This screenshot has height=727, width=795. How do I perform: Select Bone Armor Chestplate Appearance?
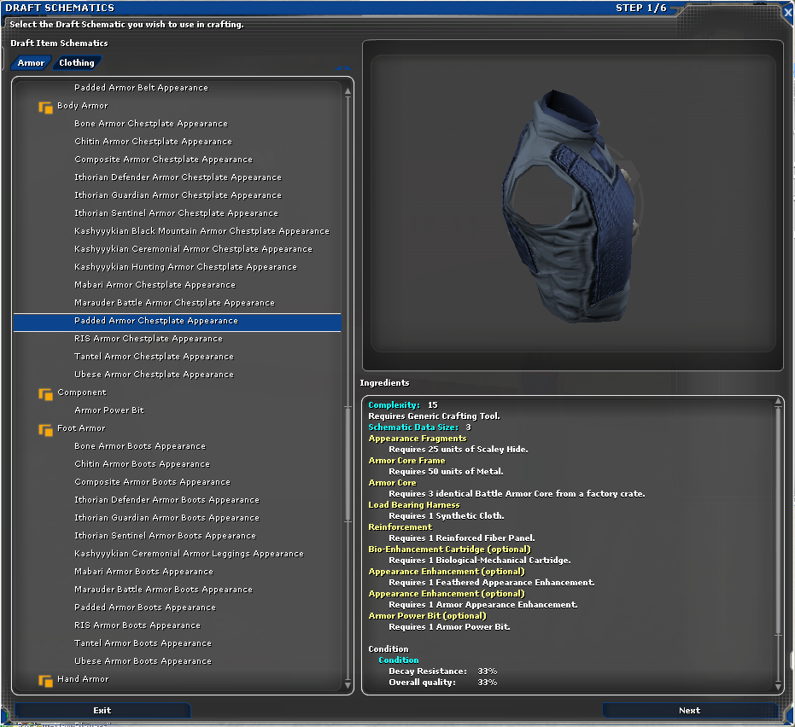(151, 124)
